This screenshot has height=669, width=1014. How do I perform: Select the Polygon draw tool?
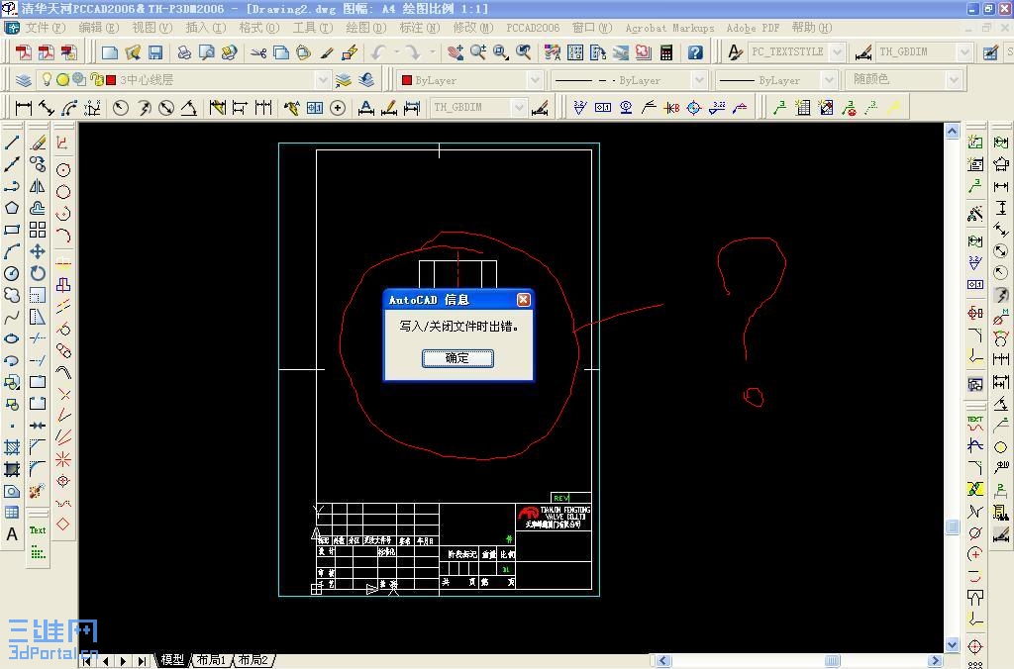[x=12, y=208]
